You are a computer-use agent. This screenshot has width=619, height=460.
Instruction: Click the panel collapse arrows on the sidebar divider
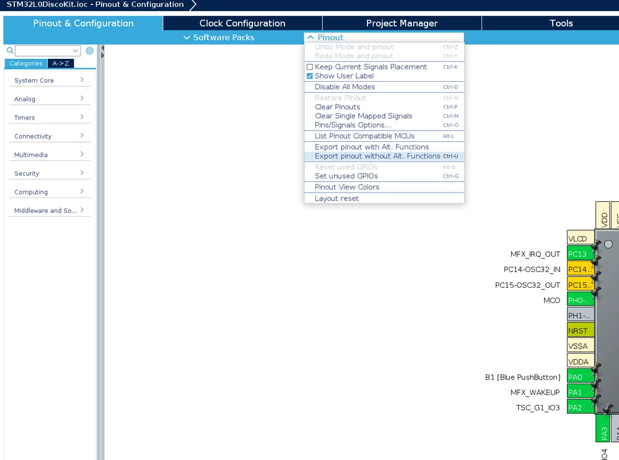pos(102,51)
